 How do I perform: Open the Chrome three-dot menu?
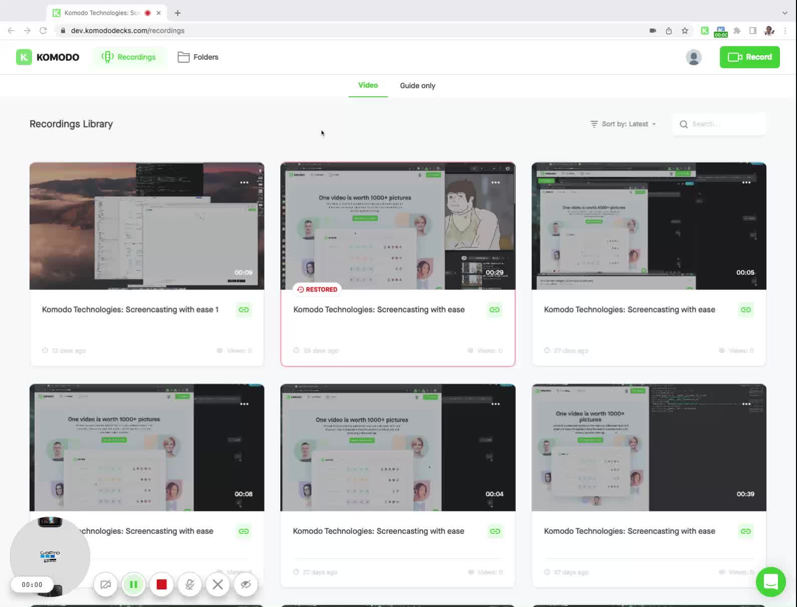click(785, 31)
